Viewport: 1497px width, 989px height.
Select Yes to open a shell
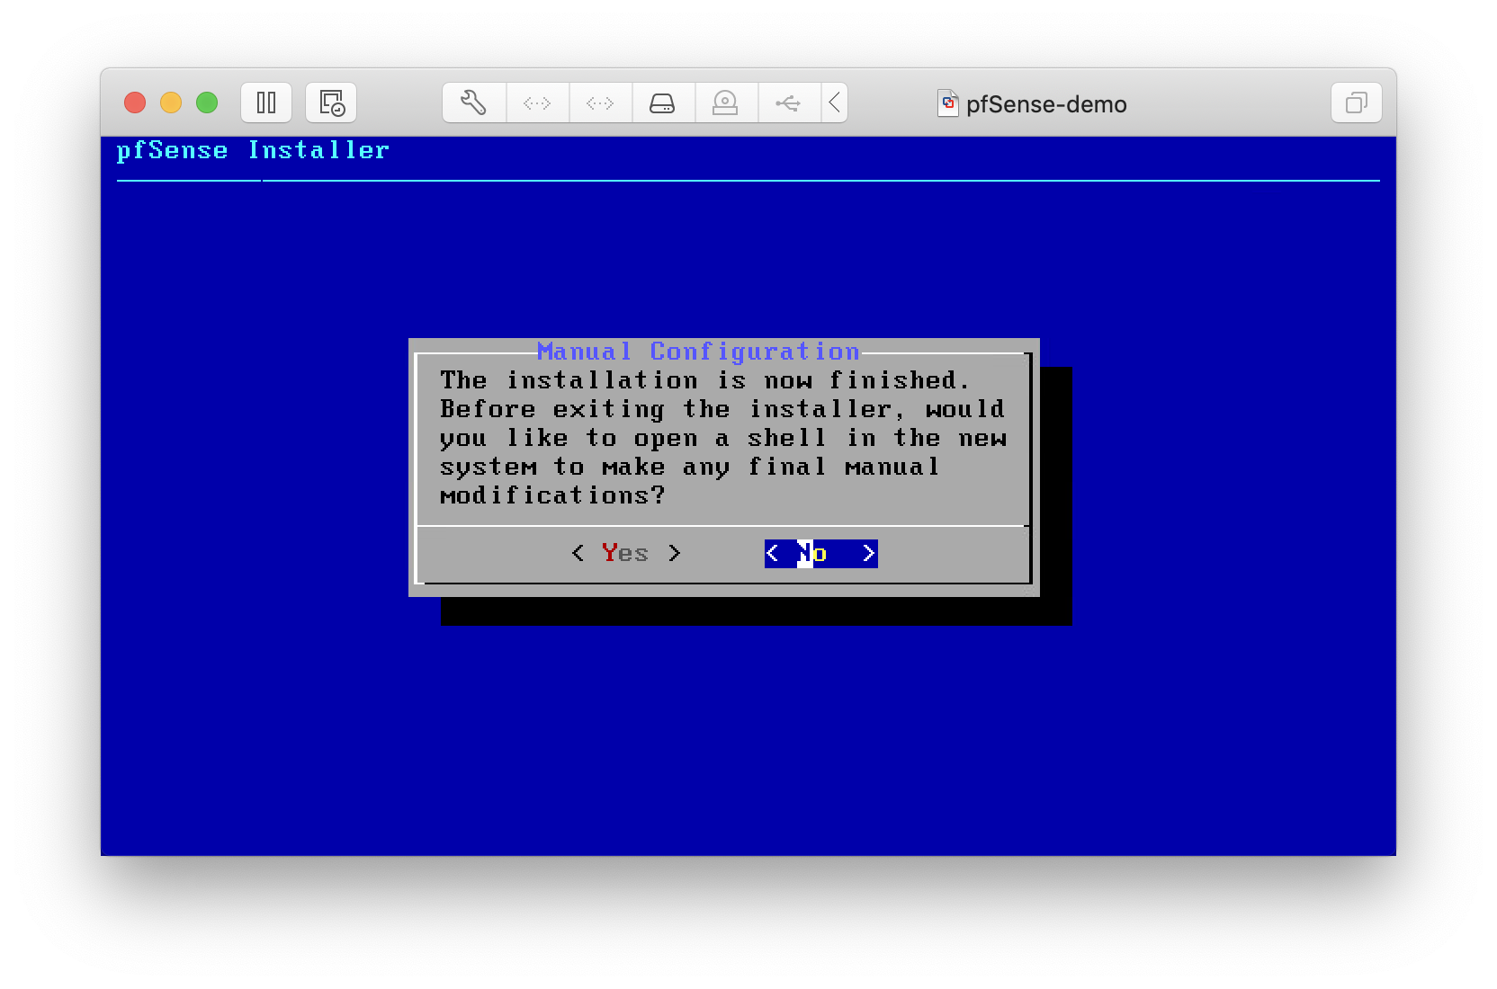point(626,553)
